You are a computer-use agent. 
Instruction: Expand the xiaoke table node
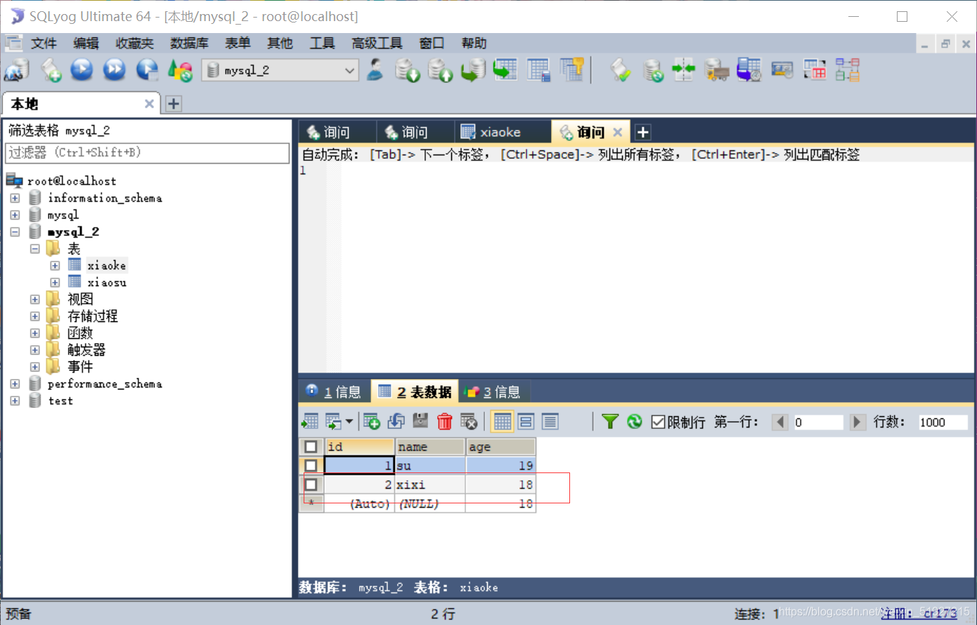tap(55, 266)
